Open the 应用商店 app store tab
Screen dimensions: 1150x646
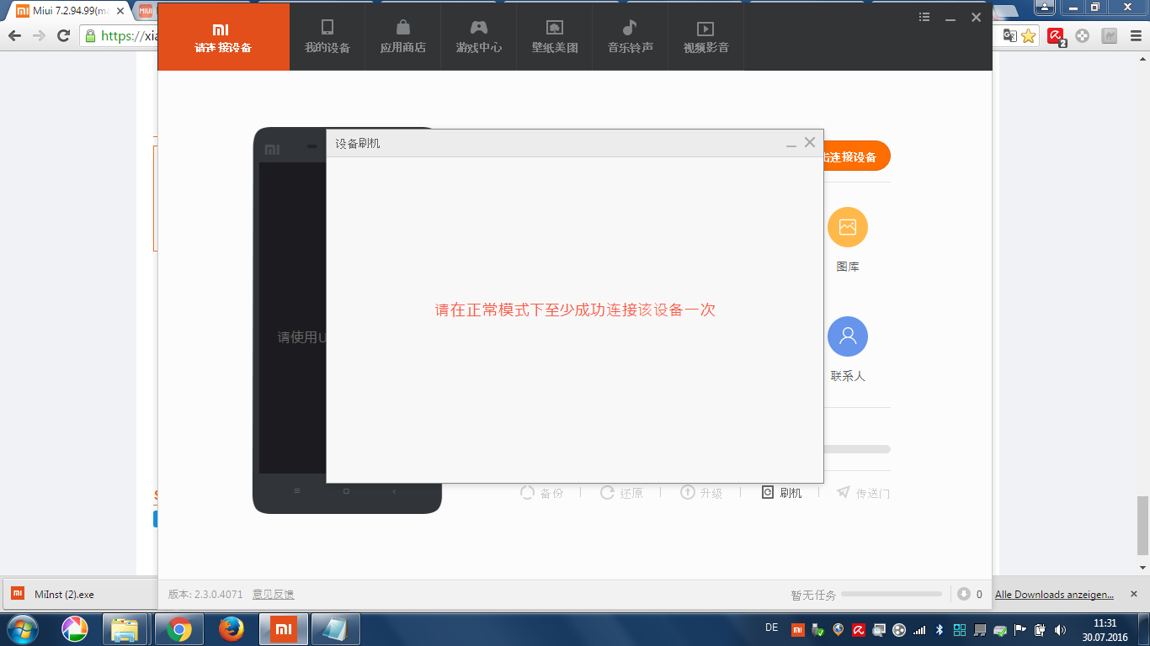403,37
